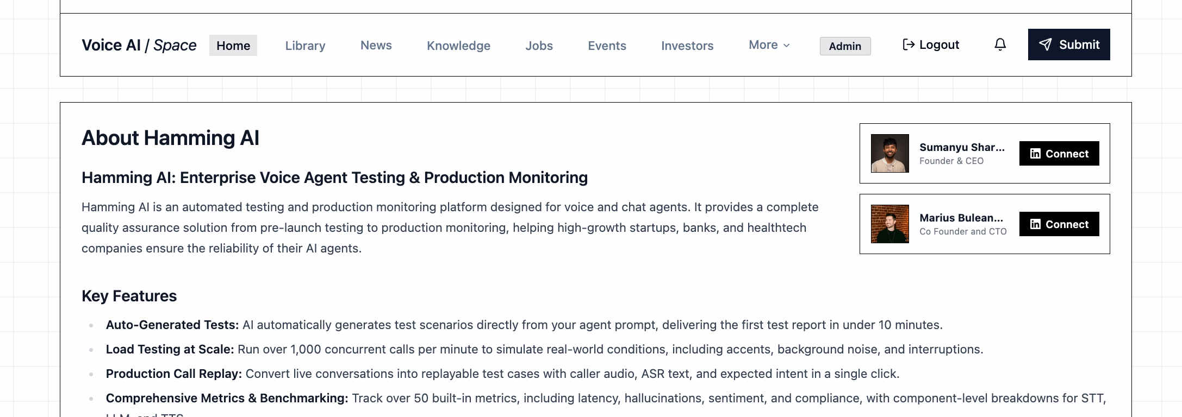Click the paper plane icon on Submit

pos(1045,45)
